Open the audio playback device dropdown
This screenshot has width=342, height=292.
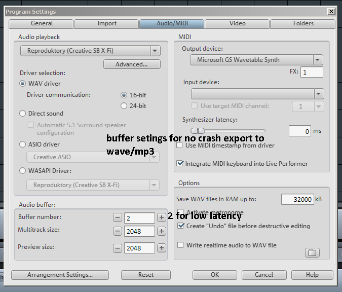[x=155, y=51]
